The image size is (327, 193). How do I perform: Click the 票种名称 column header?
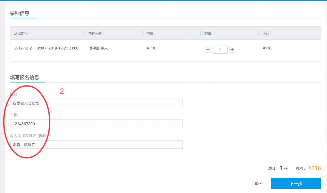pos(95,33)
